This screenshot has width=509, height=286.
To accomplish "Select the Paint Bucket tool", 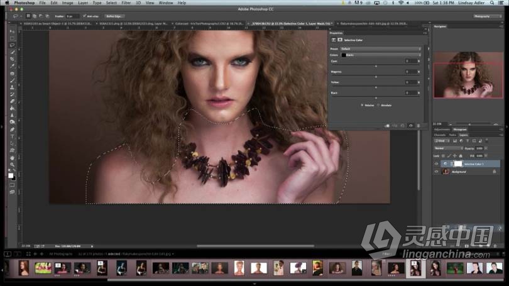I will [12, 108].
